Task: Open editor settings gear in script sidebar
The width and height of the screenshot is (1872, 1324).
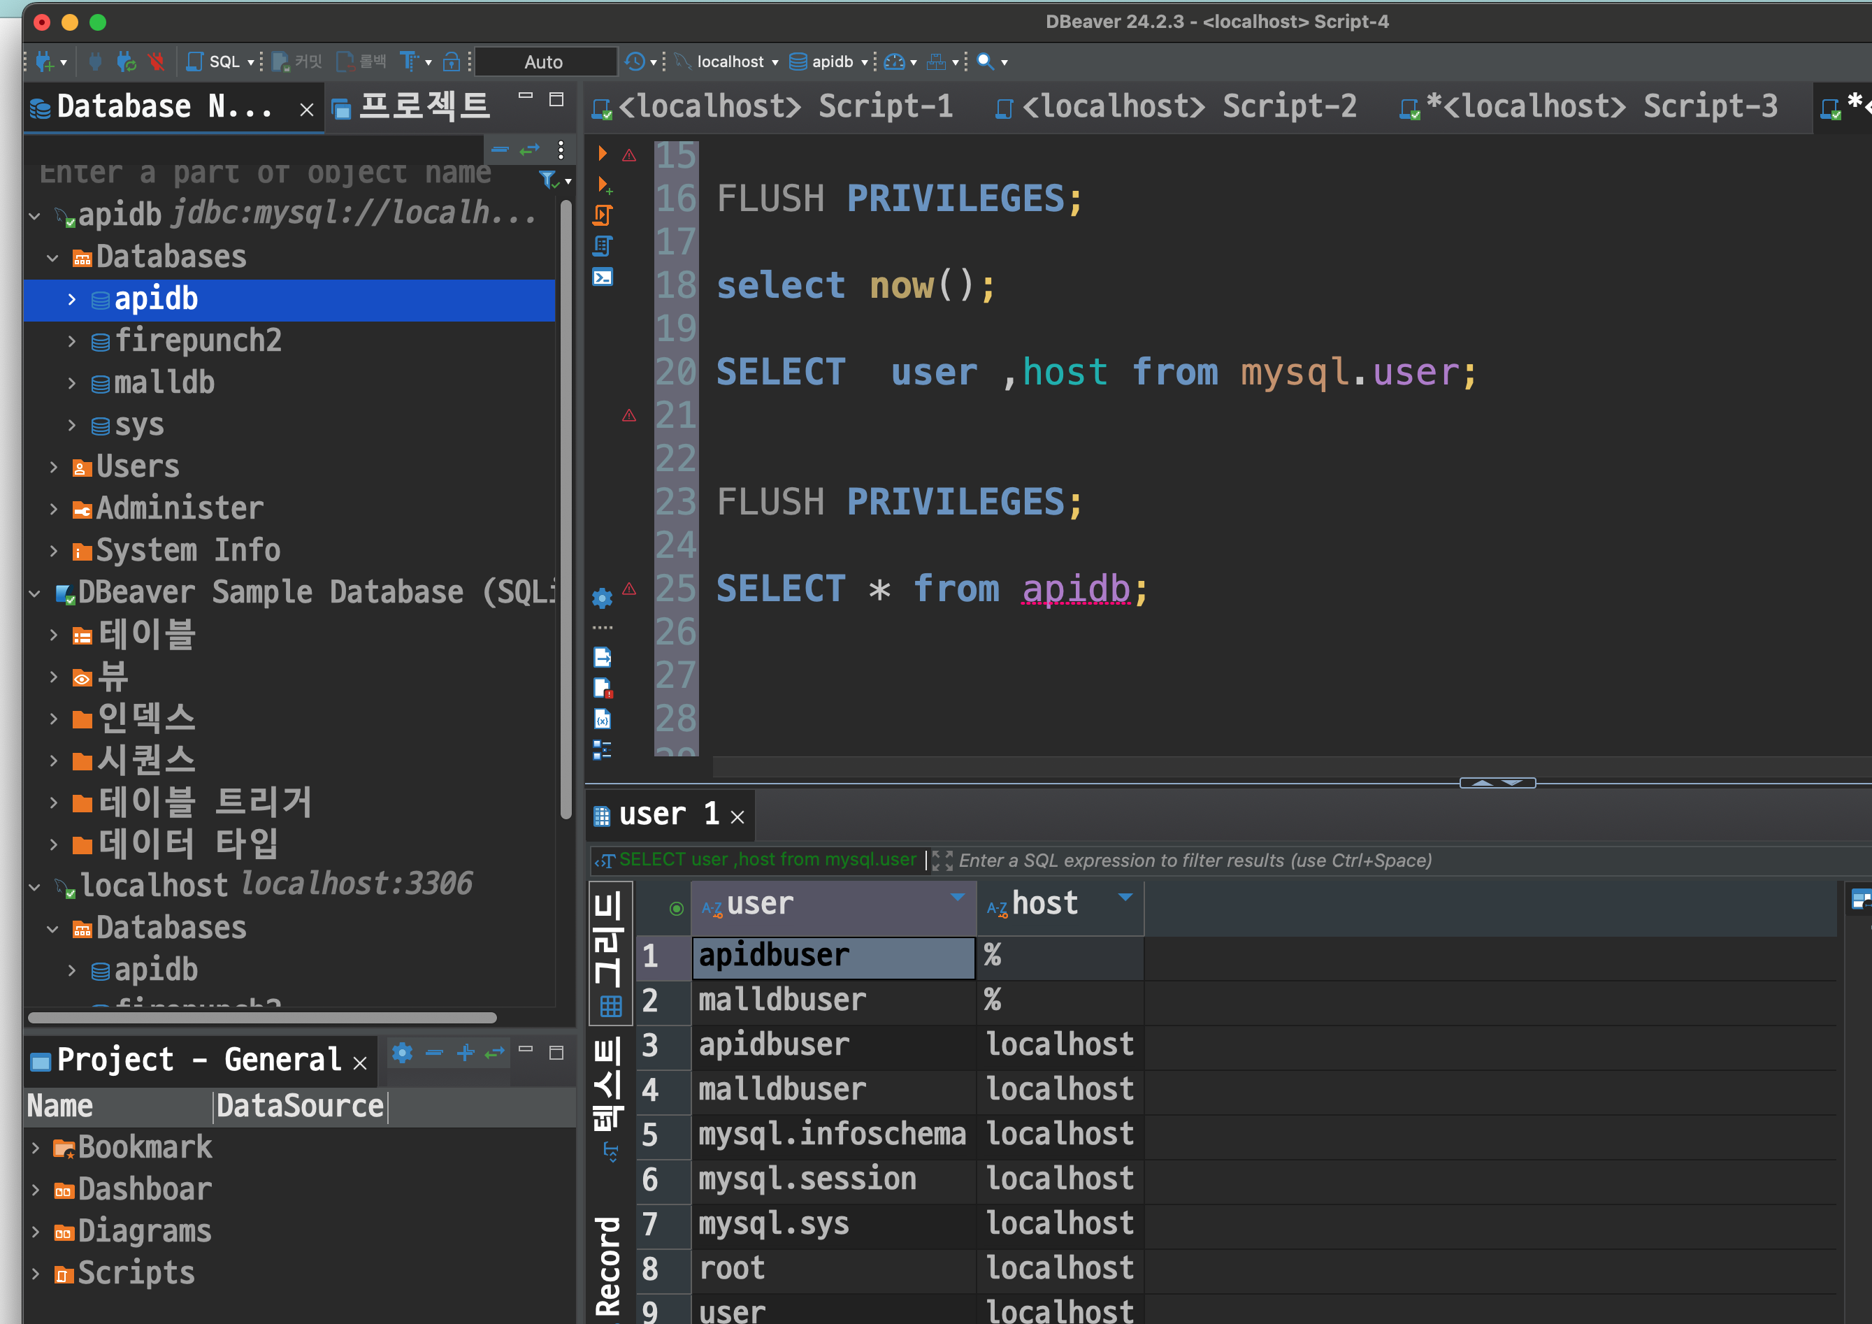Action: click(603, 598)
